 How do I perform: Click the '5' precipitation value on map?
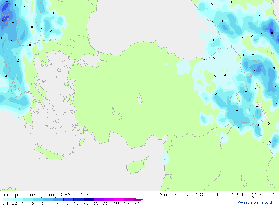click(11, 40)
